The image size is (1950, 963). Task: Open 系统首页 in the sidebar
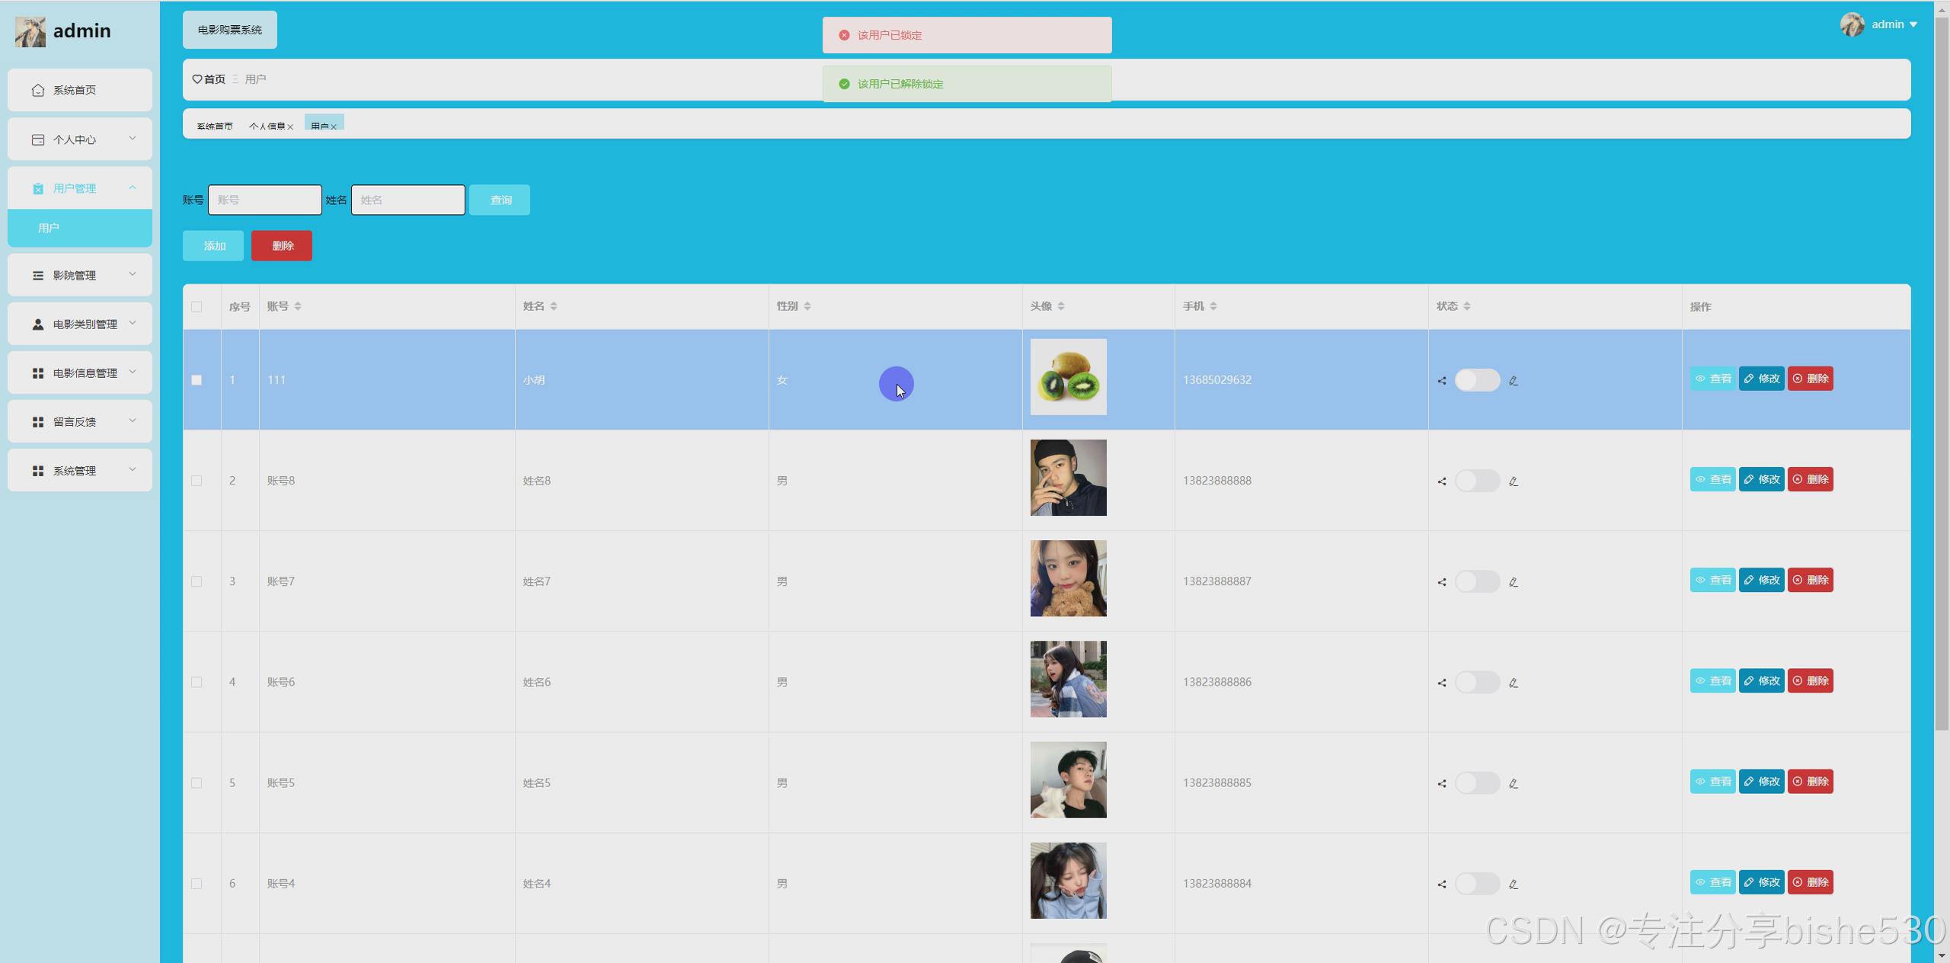[80, 90]
